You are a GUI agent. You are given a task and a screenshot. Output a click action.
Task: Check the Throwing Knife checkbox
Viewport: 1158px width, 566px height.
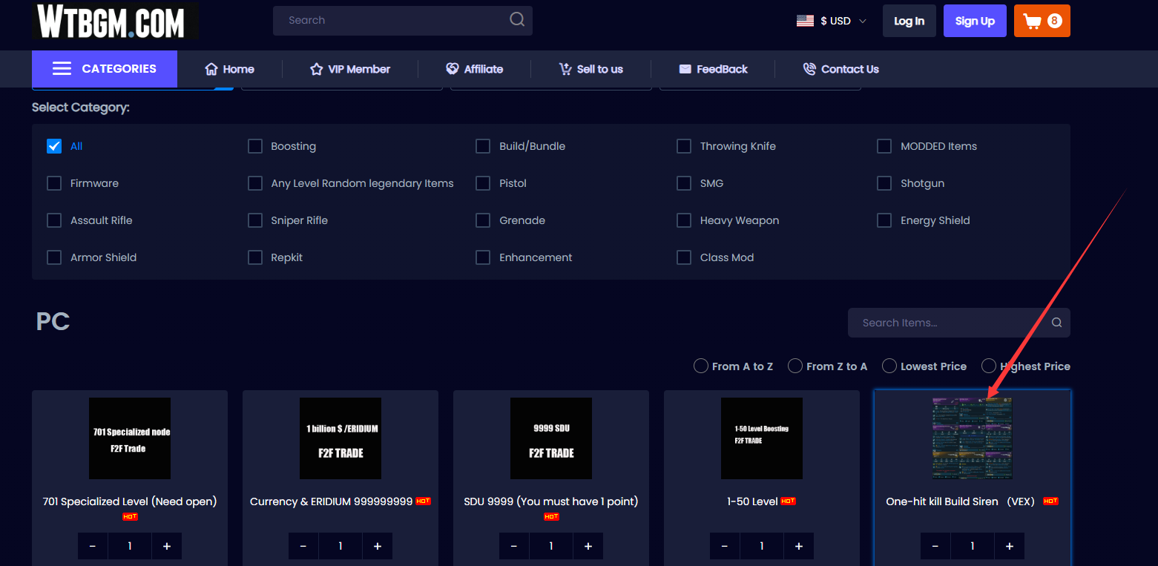(x=684, y=146)
